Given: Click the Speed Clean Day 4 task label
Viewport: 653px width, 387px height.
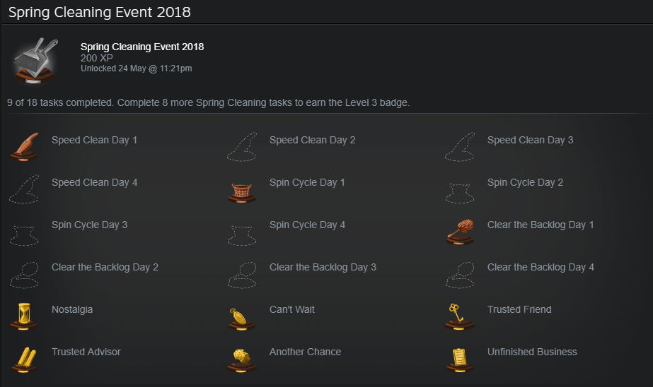Looking at the screenshot, I should (95, 182).
